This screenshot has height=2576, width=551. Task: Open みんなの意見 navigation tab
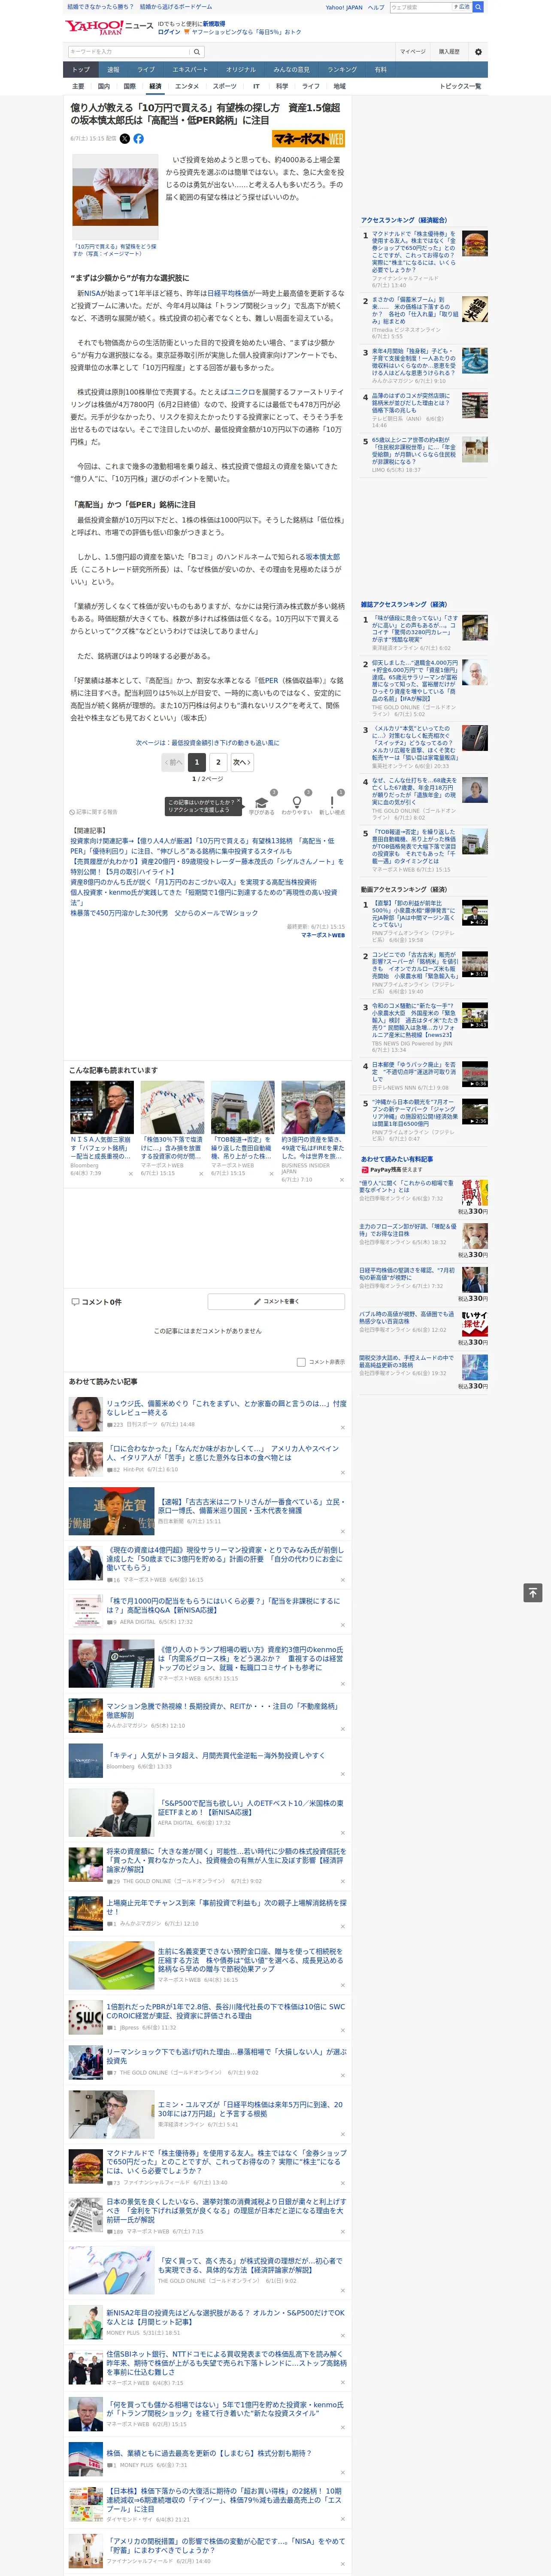click(291, 70)
